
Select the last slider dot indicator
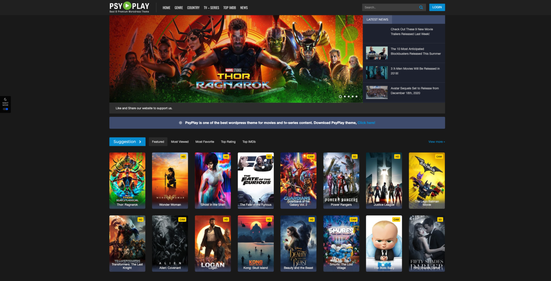[356, 97]
